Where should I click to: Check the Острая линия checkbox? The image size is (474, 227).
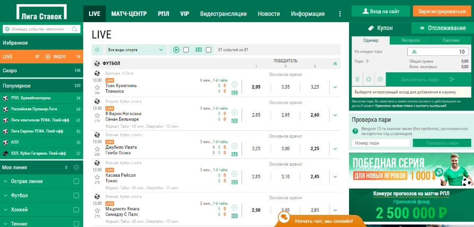click(76, 181)
